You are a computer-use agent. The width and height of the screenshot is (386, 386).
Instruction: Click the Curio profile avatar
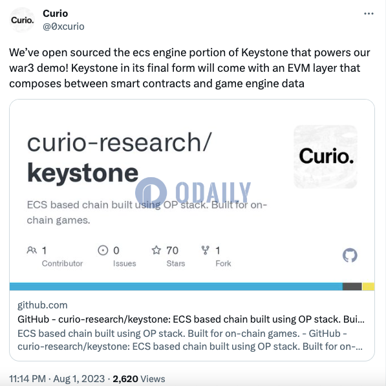[x=22, y=20]
